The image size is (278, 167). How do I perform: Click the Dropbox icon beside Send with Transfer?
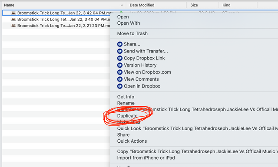coord(120,51)
